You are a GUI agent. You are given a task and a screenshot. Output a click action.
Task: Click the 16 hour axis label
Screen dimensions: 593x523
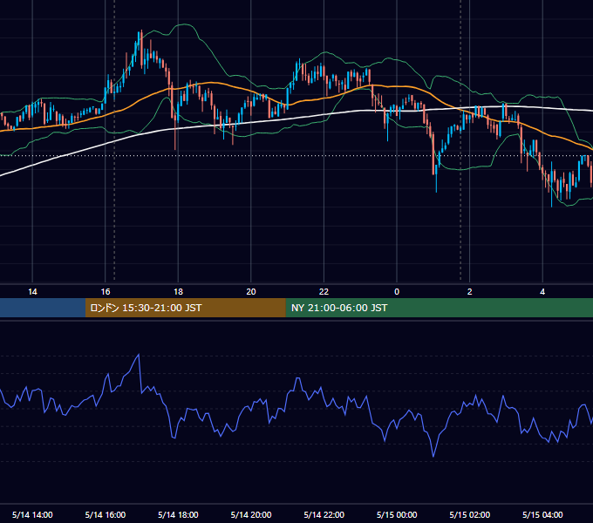pos(106,292)
